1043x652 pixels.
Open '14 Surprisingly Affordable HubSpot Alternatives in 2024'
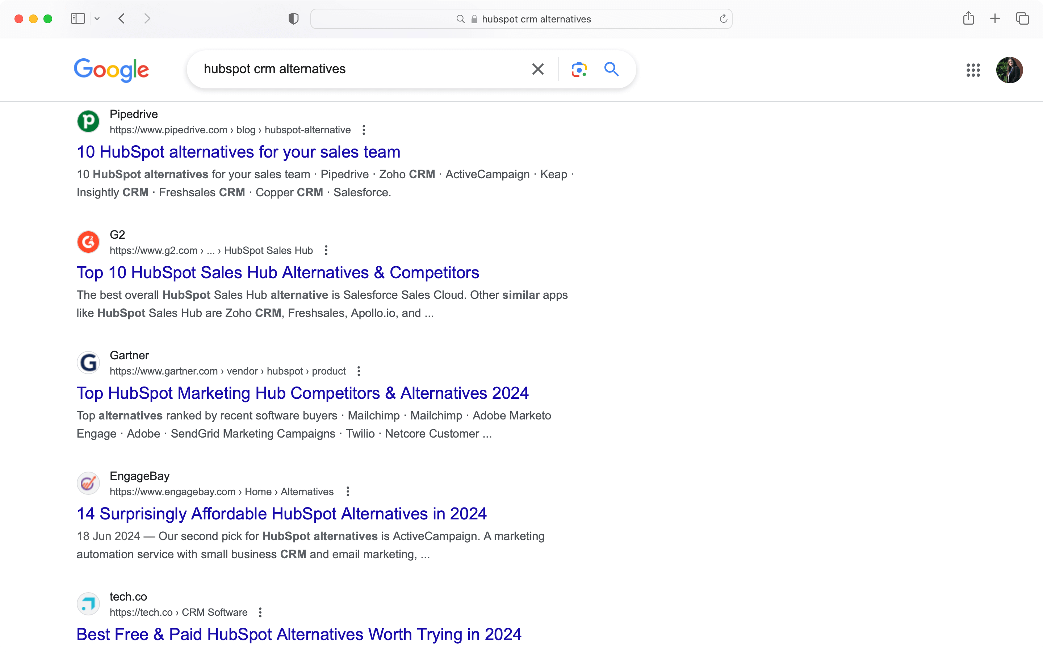coord(281,514)
